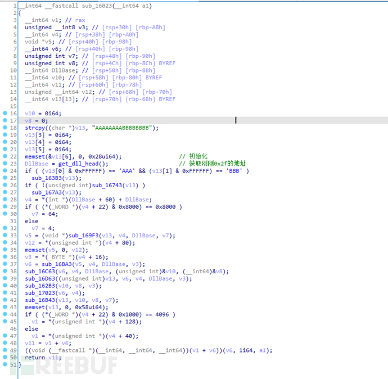Click the blue dot beside line 19
This screenshot has width=388, height=379.
coord(5,134)
